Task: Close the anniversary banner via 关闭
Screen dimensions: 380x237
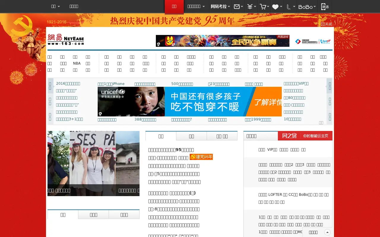Action: pyautogui.click(x=327, y=24)
